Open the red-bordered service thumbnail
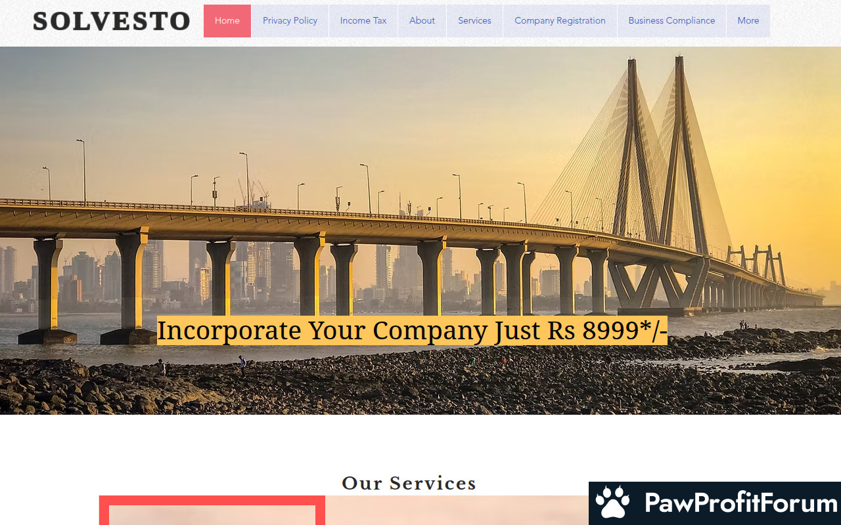This screenshot has height=525, width=841. click(x=212, y=511)
